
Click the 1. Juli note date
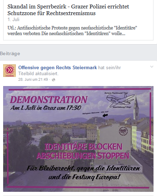pyautogui.click(x=13, y=20)
